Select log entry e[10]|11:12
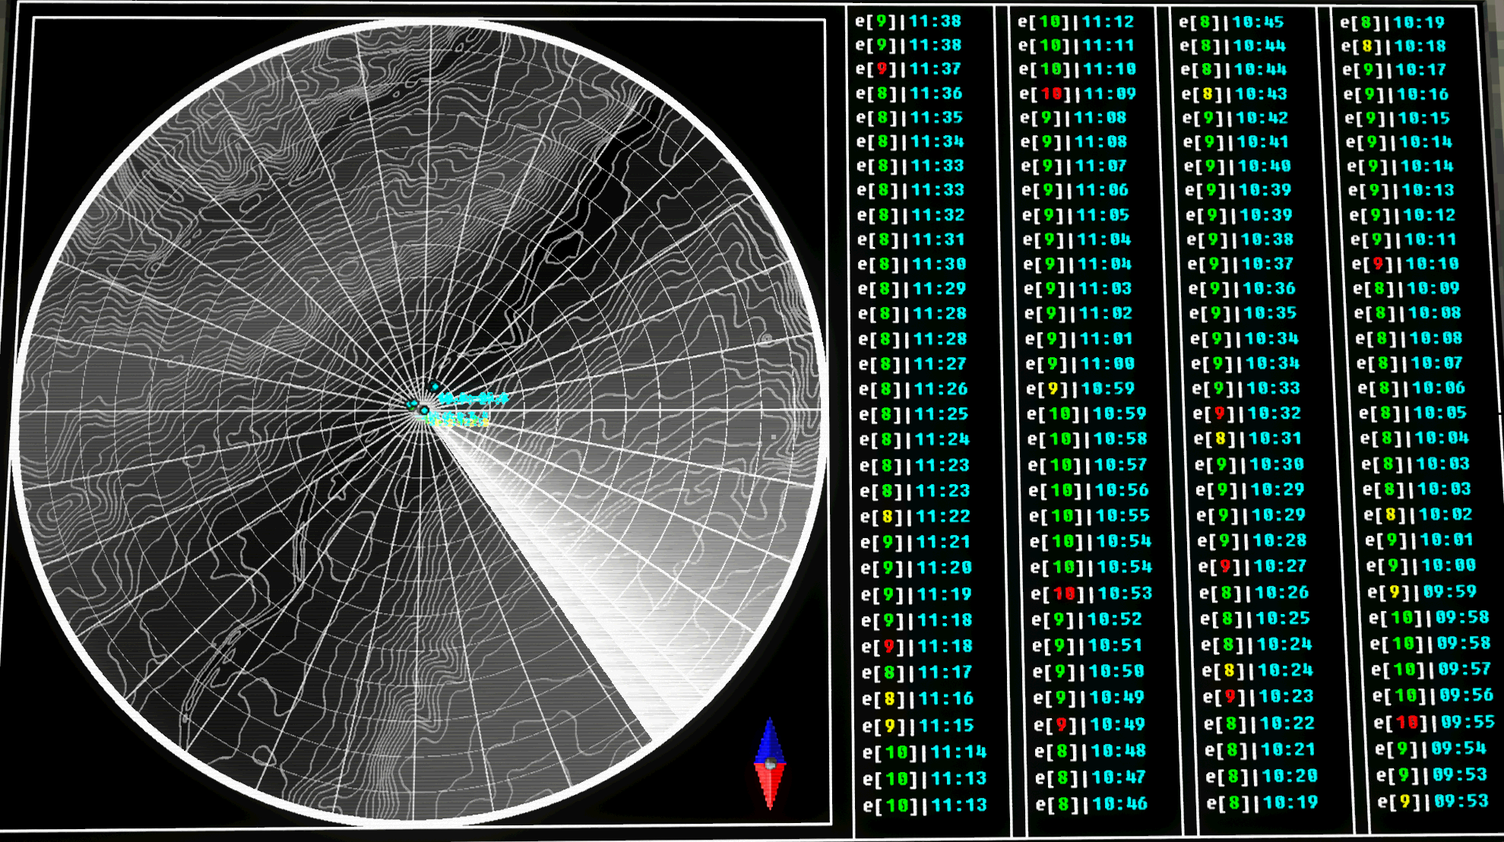The image size is (1504, 842). point(1075,22)
